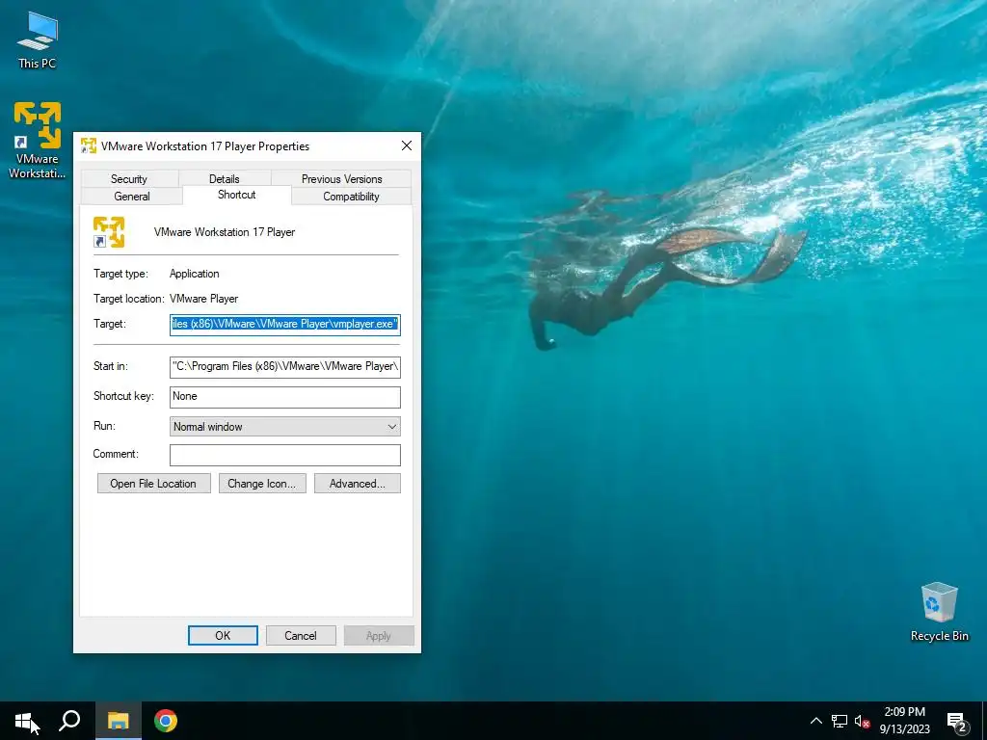The width and height of the screenshot is (987, 740).
Task: Click the muted volume tray icon
Action: pos(862,721)
